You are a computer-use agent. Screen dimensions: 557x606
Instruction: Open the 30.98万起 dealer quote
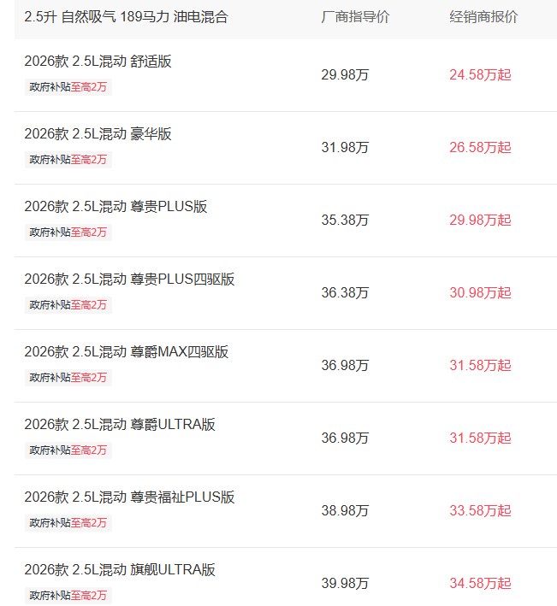click(480, 293)
